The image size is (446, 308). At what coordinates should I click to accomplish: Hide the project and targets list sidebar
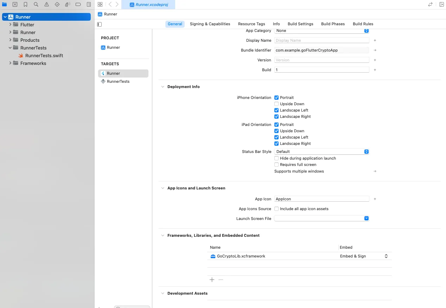(100, 24)
